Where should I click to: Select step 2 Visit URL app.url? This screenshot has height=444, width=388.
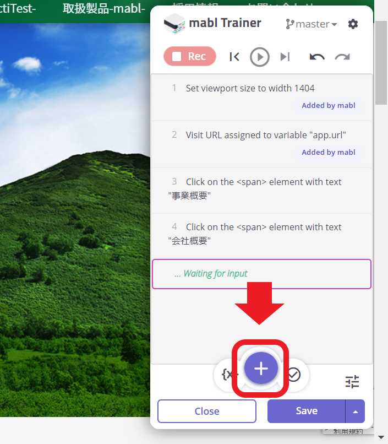(262, 144)
